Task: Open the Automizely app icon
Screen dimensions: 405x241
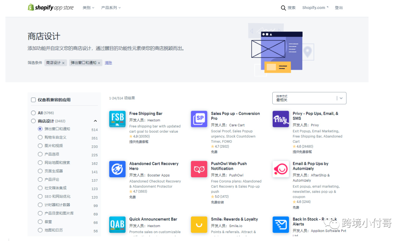Action: 280,169
